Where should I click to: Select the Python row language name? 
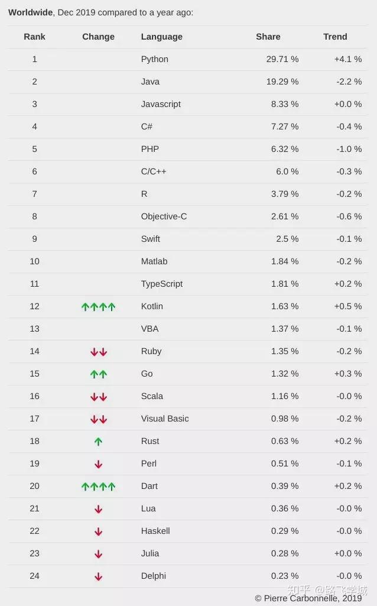(154, 59)
